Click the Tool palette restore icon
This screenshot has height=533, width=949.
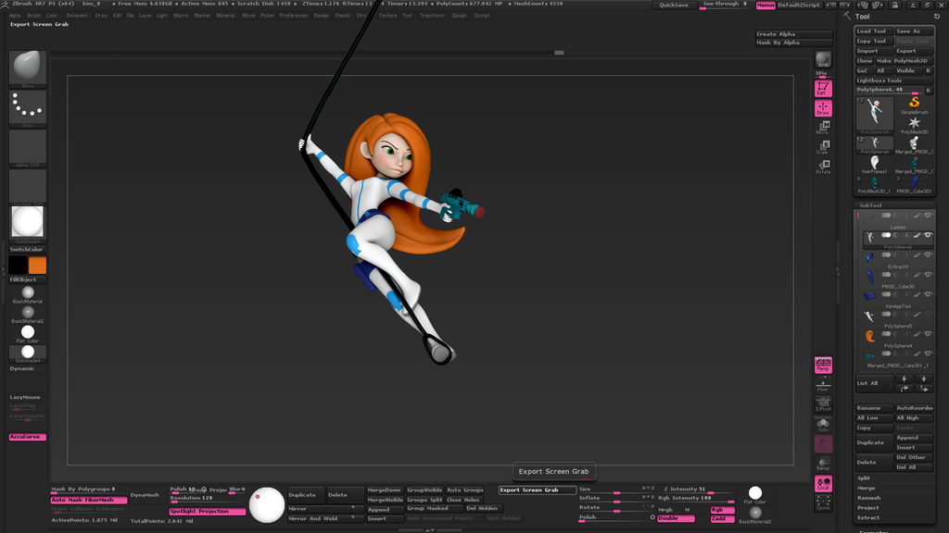coord(937,17)
